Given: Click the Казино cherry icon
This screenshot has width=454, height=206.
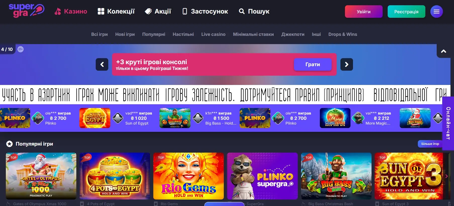Looking at the screenshot, I should [x=58, y=11].
